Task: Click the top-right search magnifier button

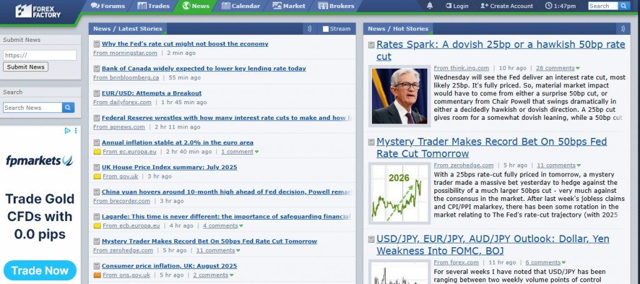Action: coord(624,6)
